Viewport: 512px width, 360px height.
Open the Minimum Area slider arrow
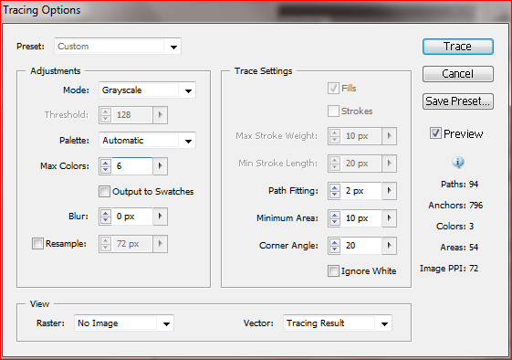pyautogui.click(x=389, y=218)
